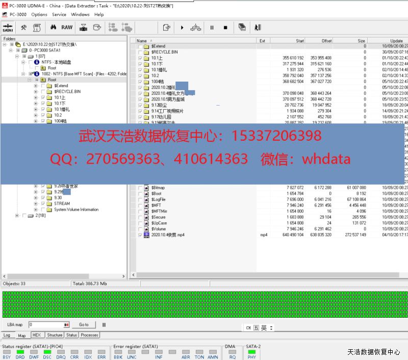
Task: Click the binoculars search icon
Action: point(53,28)
